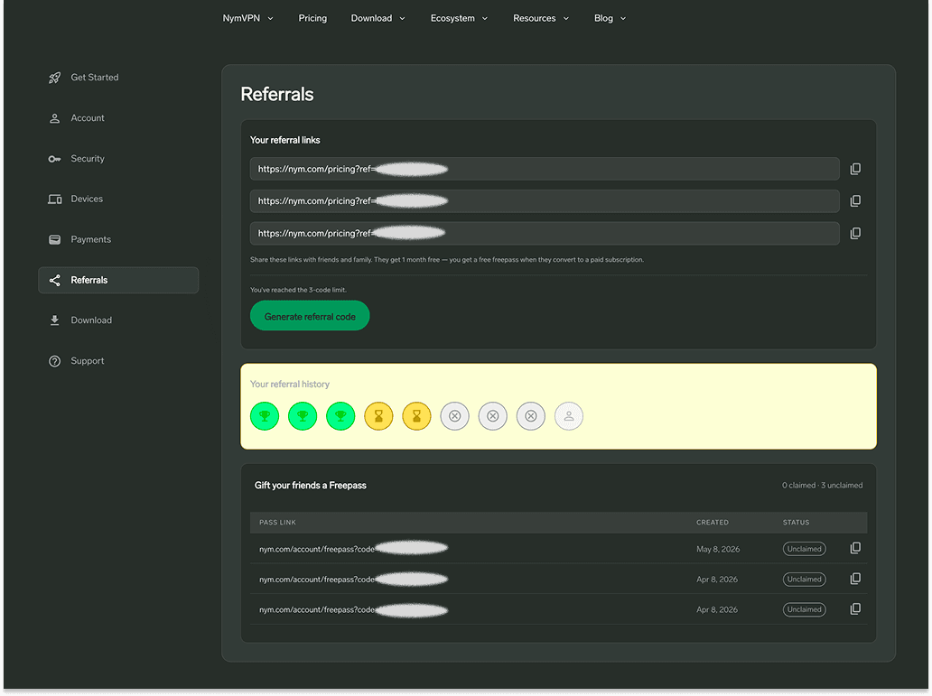Click the Get Started rocket icon
The image size is (932, 696).
click(x=55, y=78)
